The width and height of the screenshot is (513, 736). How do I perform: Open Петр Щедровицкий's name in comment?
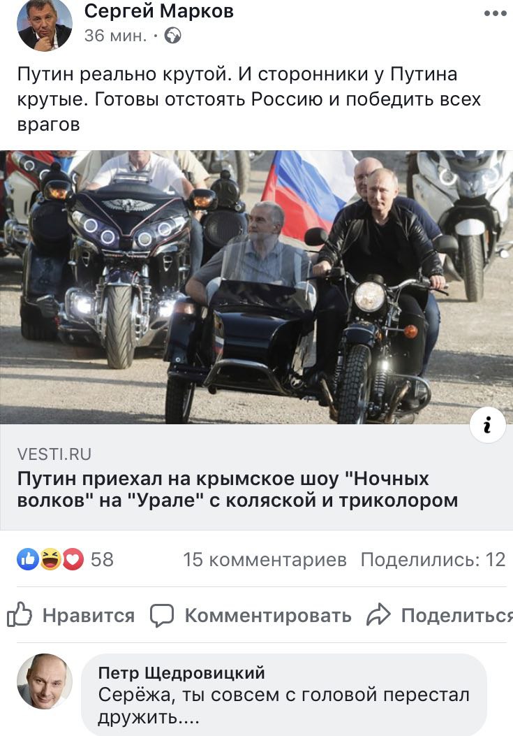181,672
